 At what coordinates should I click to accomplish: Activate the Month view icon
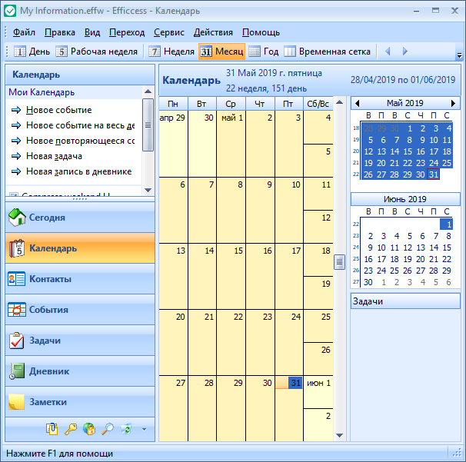[205, 52]
